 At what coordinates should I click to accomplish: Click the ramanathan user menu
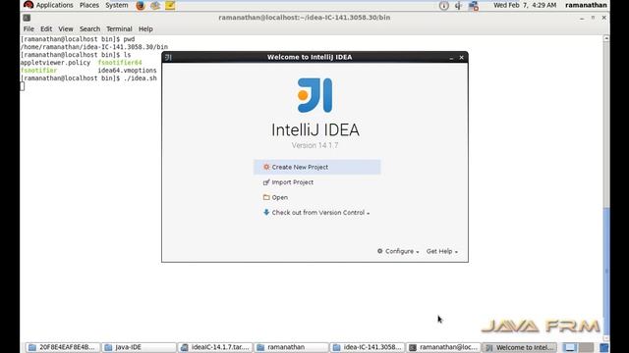point(586,5)
